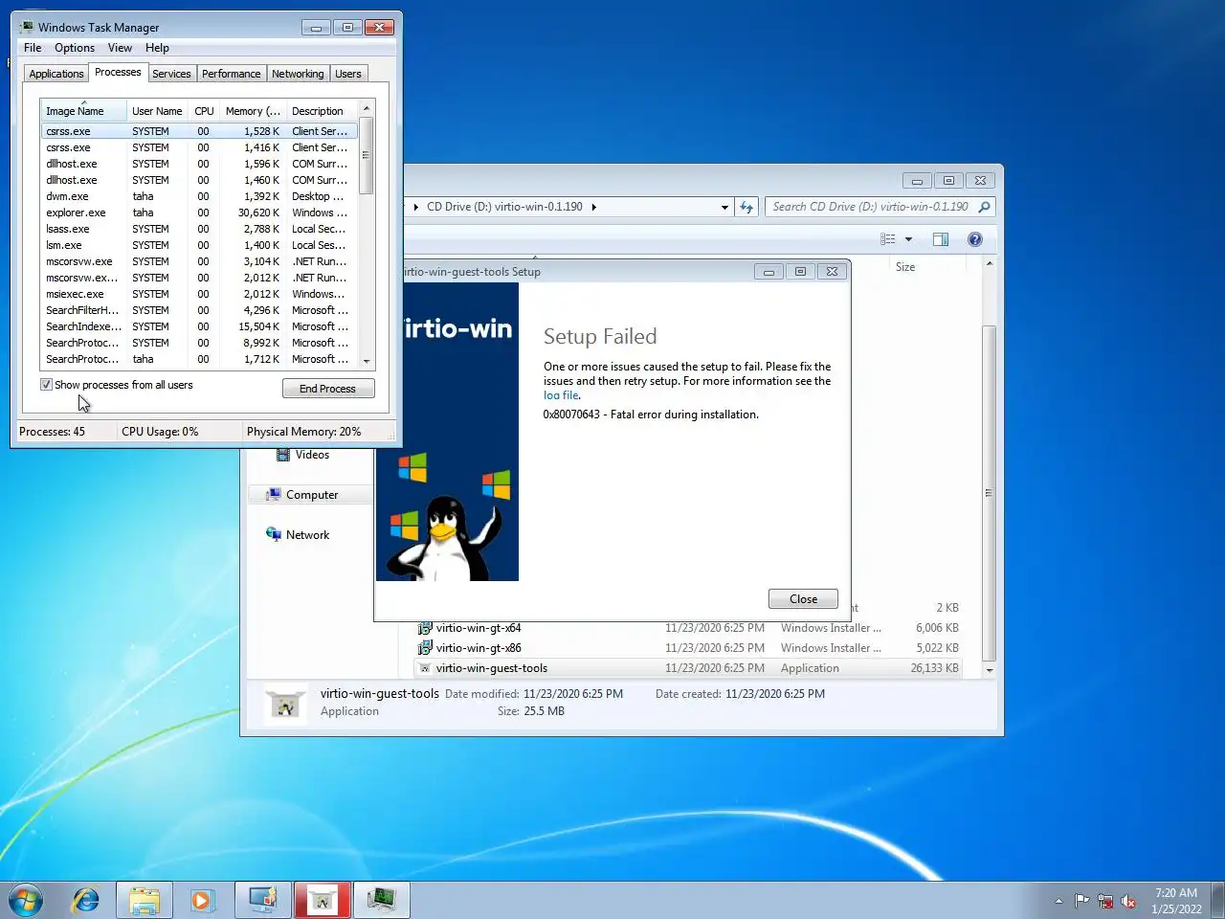This screenshot has width=1225, height=919.
Task: Select the msiexec.exe process row
Action: (199, 294)
